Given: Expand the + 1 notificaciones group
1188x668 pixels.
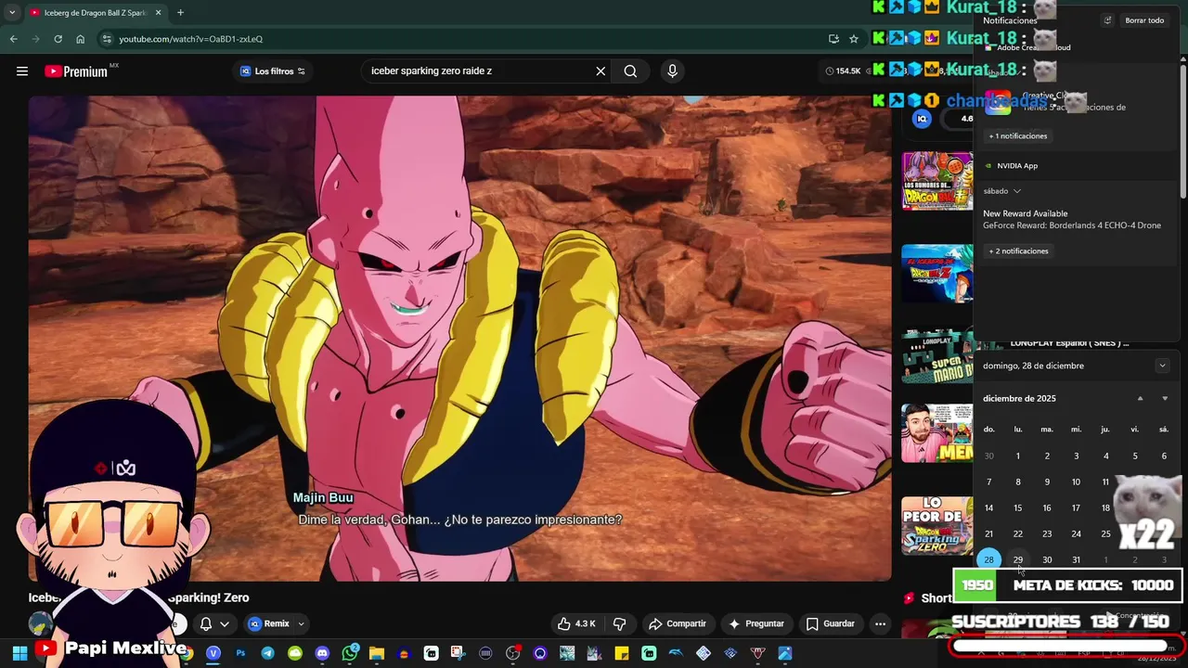Looking at the screenshot, I should tap(1018, 136).
